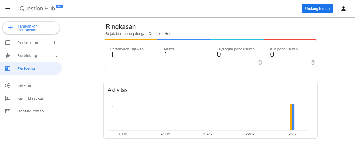355x144 pixels.
Task: Click the Question Hub logo title
Action: [37, 9]
